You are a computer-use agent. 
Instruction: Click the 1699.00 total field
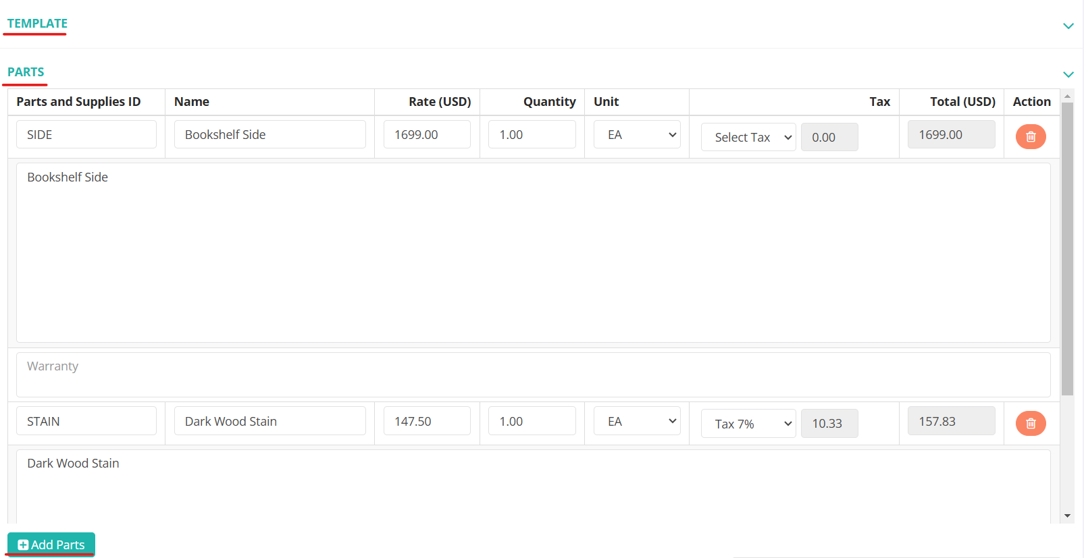(952, 134)
